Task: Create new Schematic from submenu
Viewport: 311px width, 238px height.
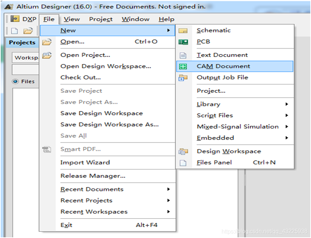Action: coord(235,30)
